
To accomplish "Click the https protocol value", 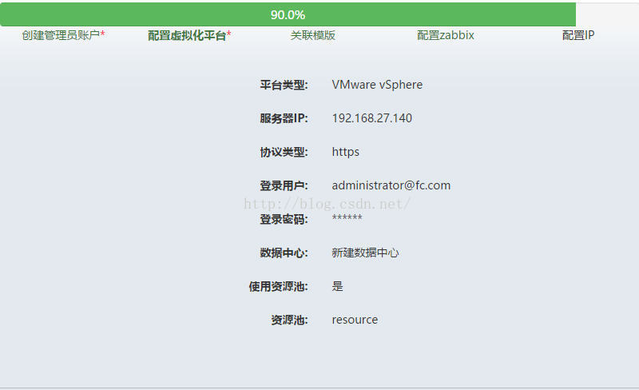I will [346, 152].
